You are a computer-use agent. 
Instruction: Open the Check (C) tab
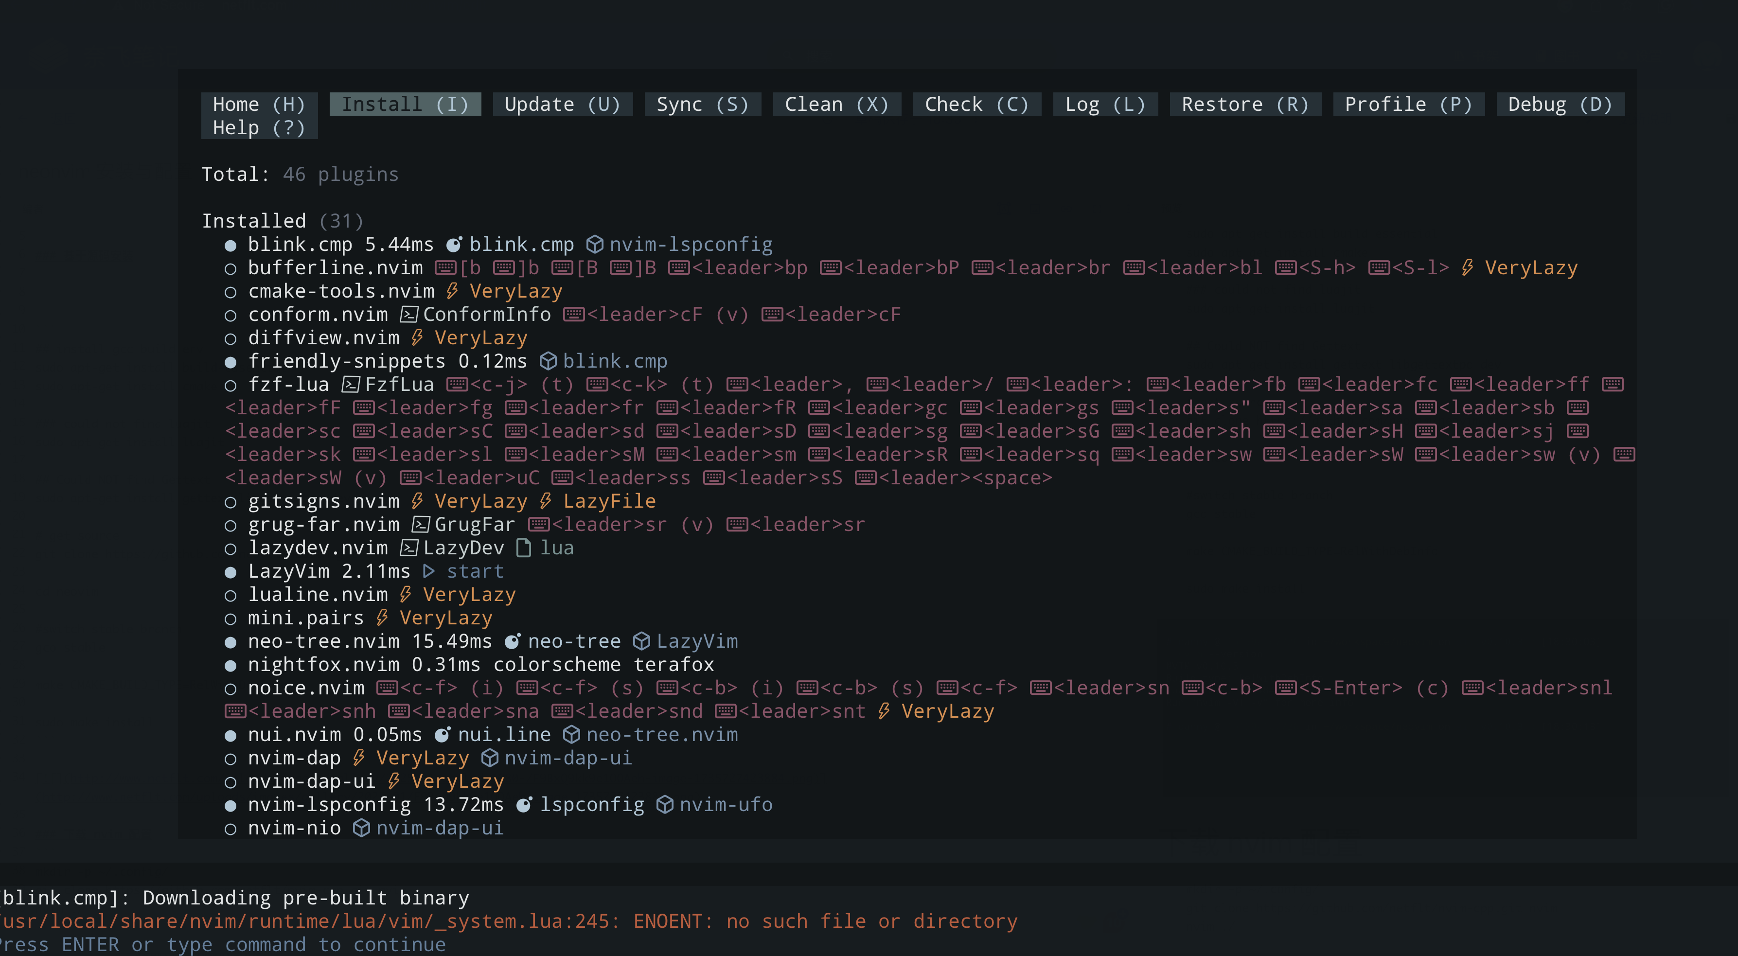coord(976,104)
